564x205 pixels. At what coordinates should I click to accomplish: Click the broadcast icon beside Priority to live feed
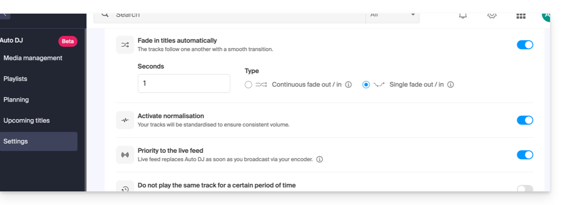(125, 155)
